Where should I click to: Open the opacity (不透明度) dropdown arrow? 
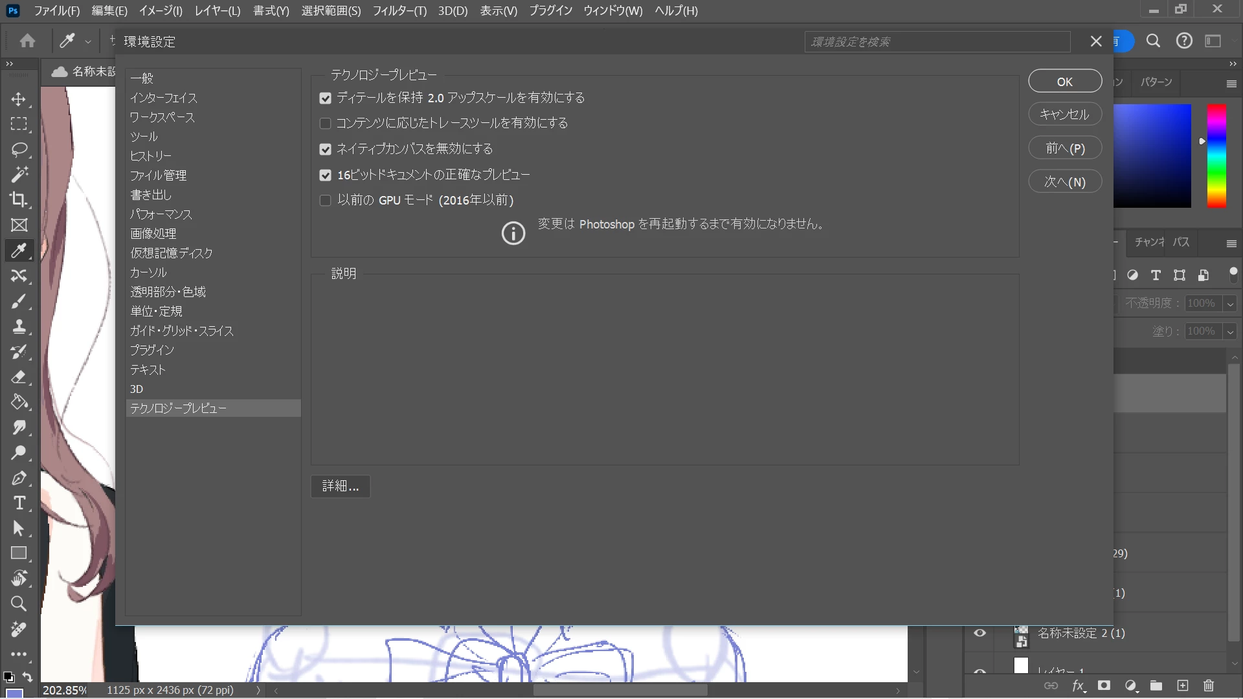coord(1230,304)
